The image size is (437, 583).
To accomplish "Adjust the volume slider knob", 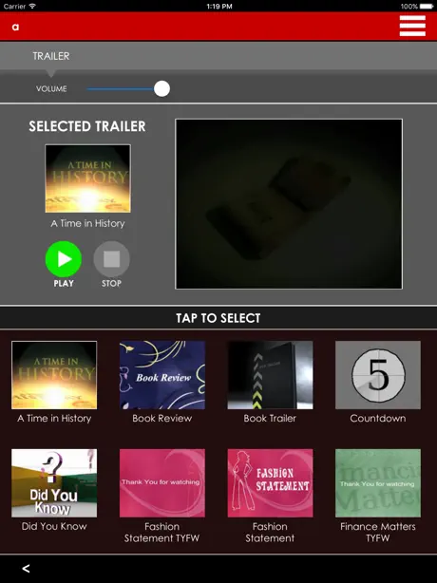I will 161,89.
